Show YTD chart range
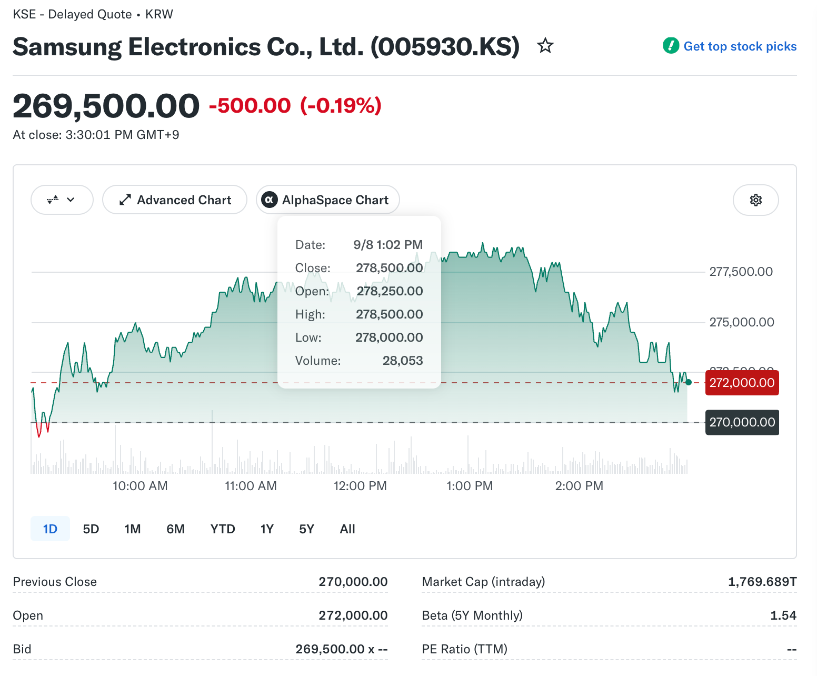Viewport: 817px width, 676px height. (223, 529)
